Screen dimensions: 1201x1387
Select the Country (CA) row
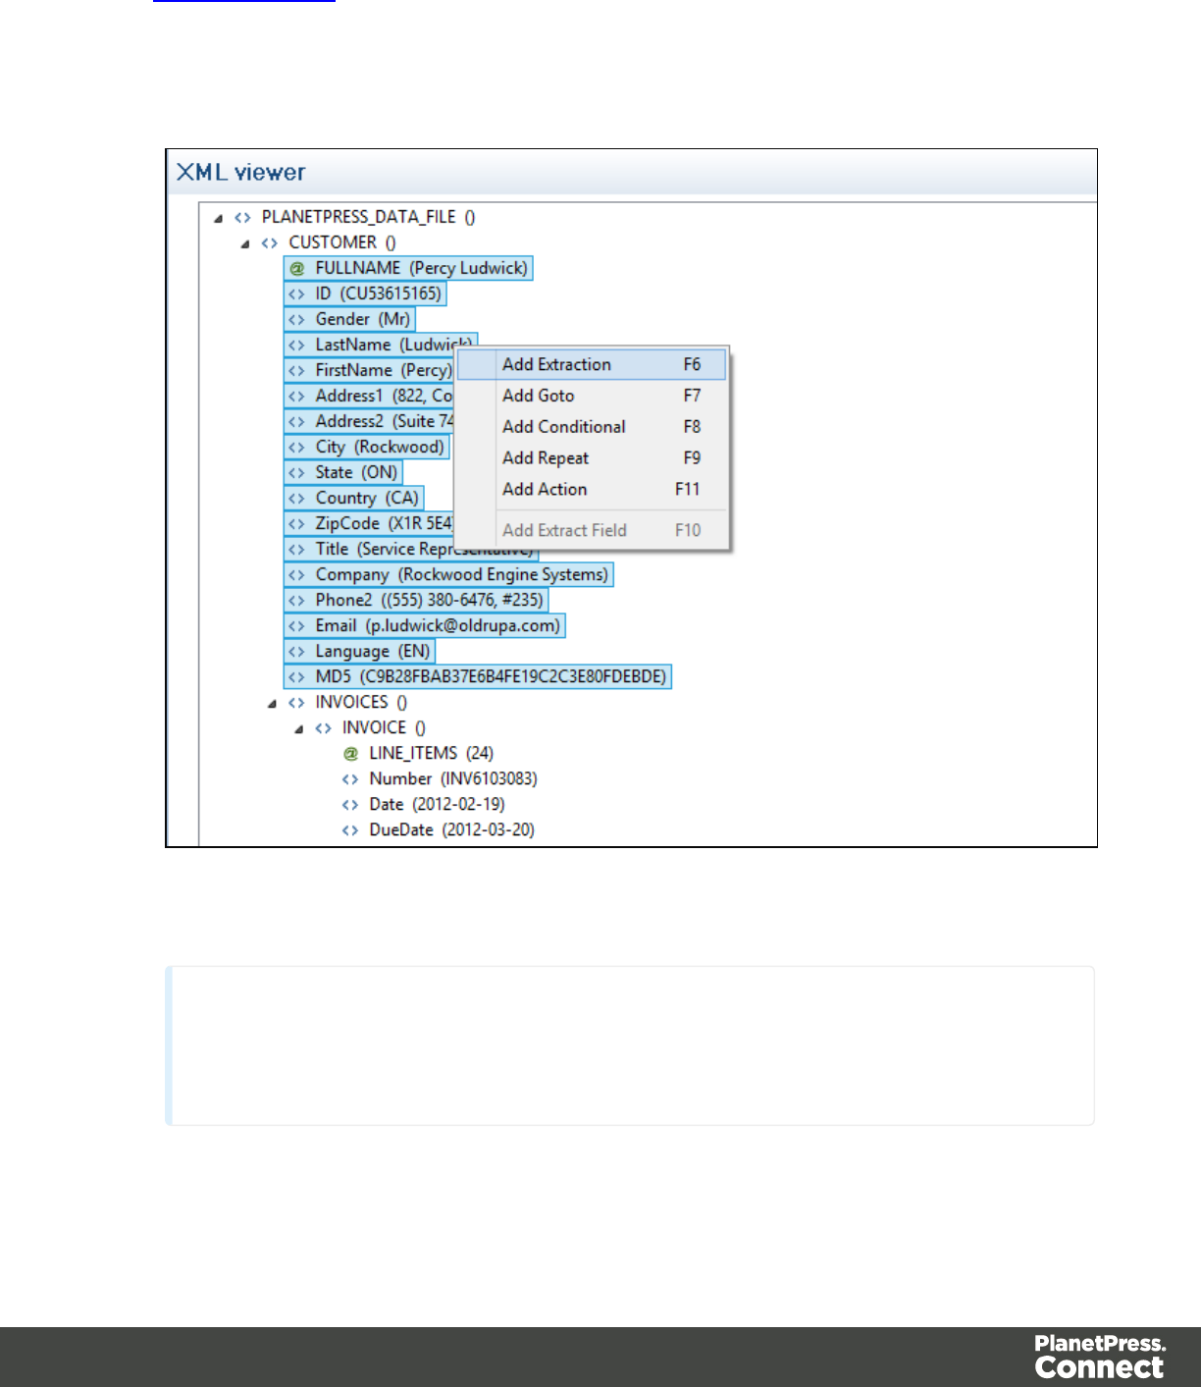353,498
